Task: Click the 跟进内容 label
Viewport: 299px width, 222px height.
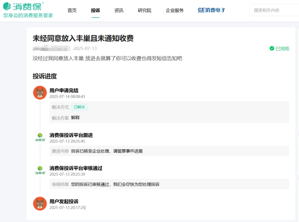Action: 60,151
